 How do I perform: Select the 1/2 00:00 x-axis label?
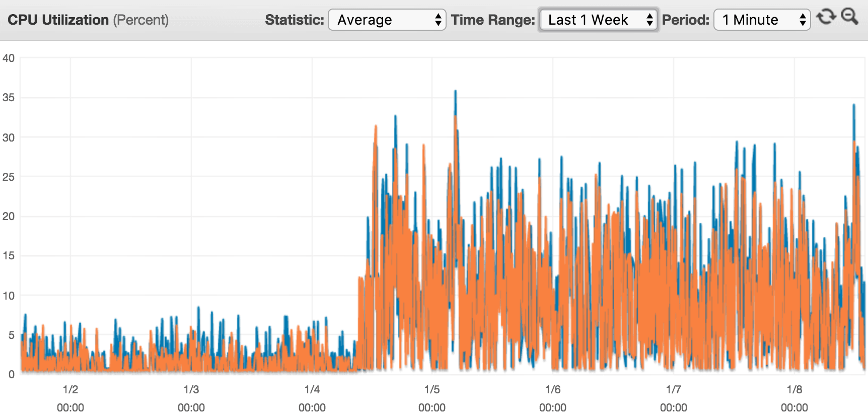click(x=70, y=398)
